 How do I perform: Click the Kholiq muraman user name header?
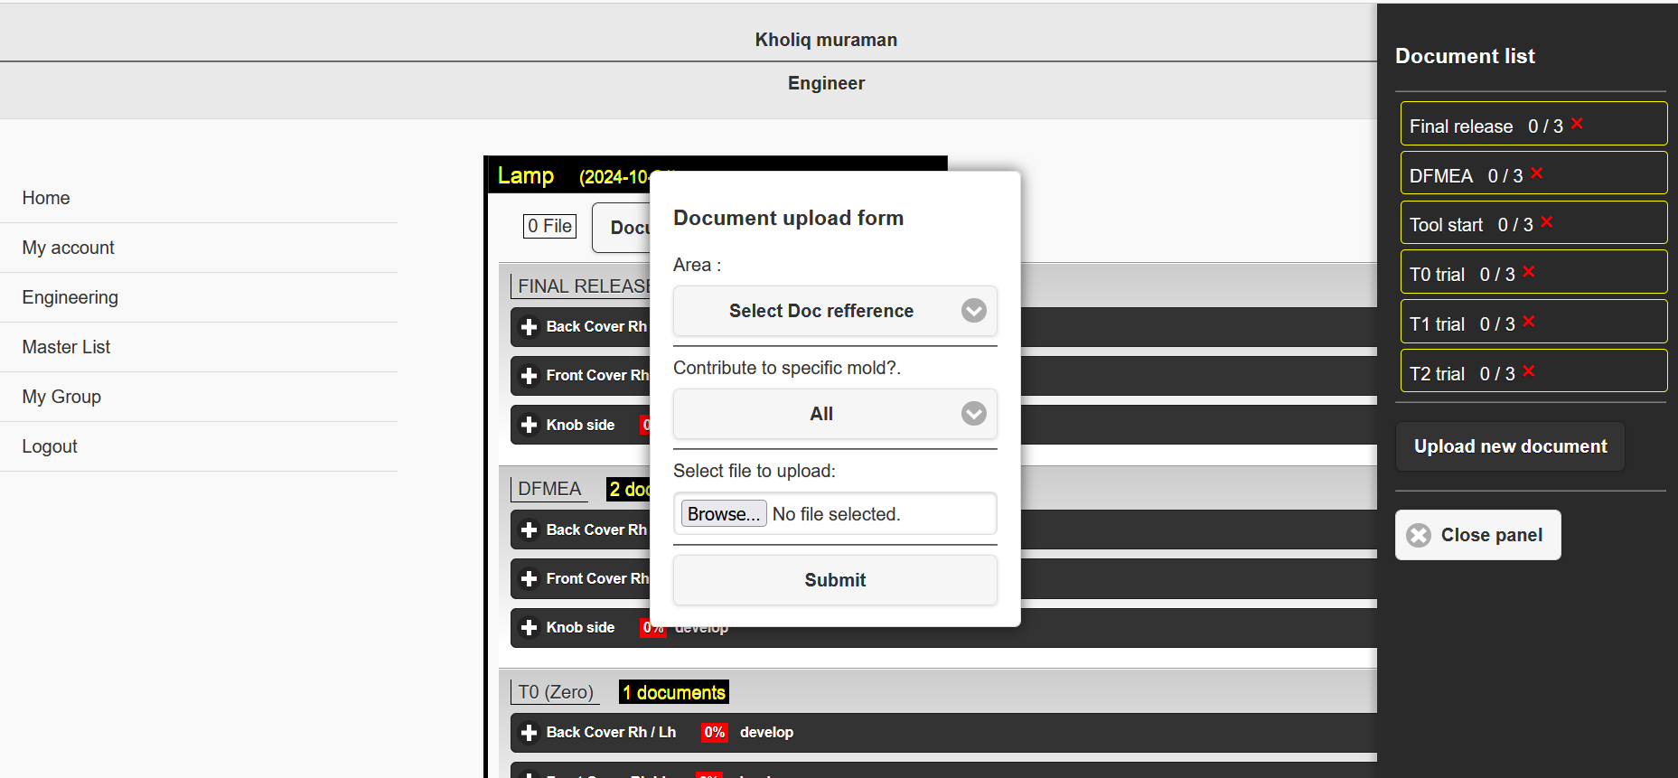[826, 40]
